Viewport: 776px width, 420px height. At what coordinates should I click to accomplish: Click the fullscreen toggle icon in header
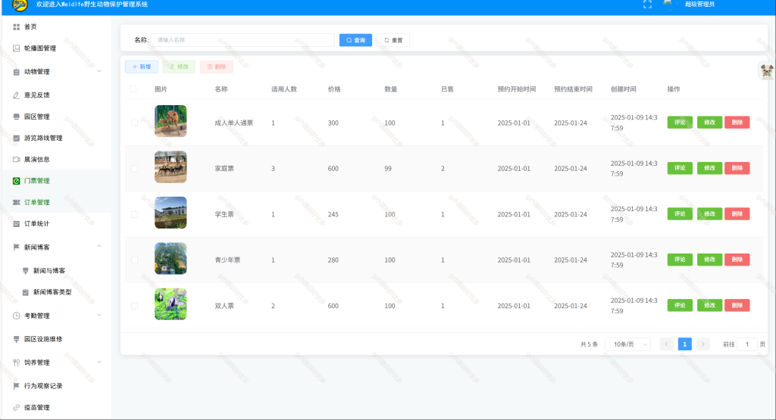point(647,5)
